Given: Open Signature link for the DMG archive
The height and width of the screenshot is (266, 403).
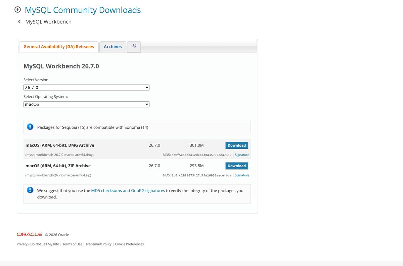Looking at the screenshot, I should coord(242,155).
